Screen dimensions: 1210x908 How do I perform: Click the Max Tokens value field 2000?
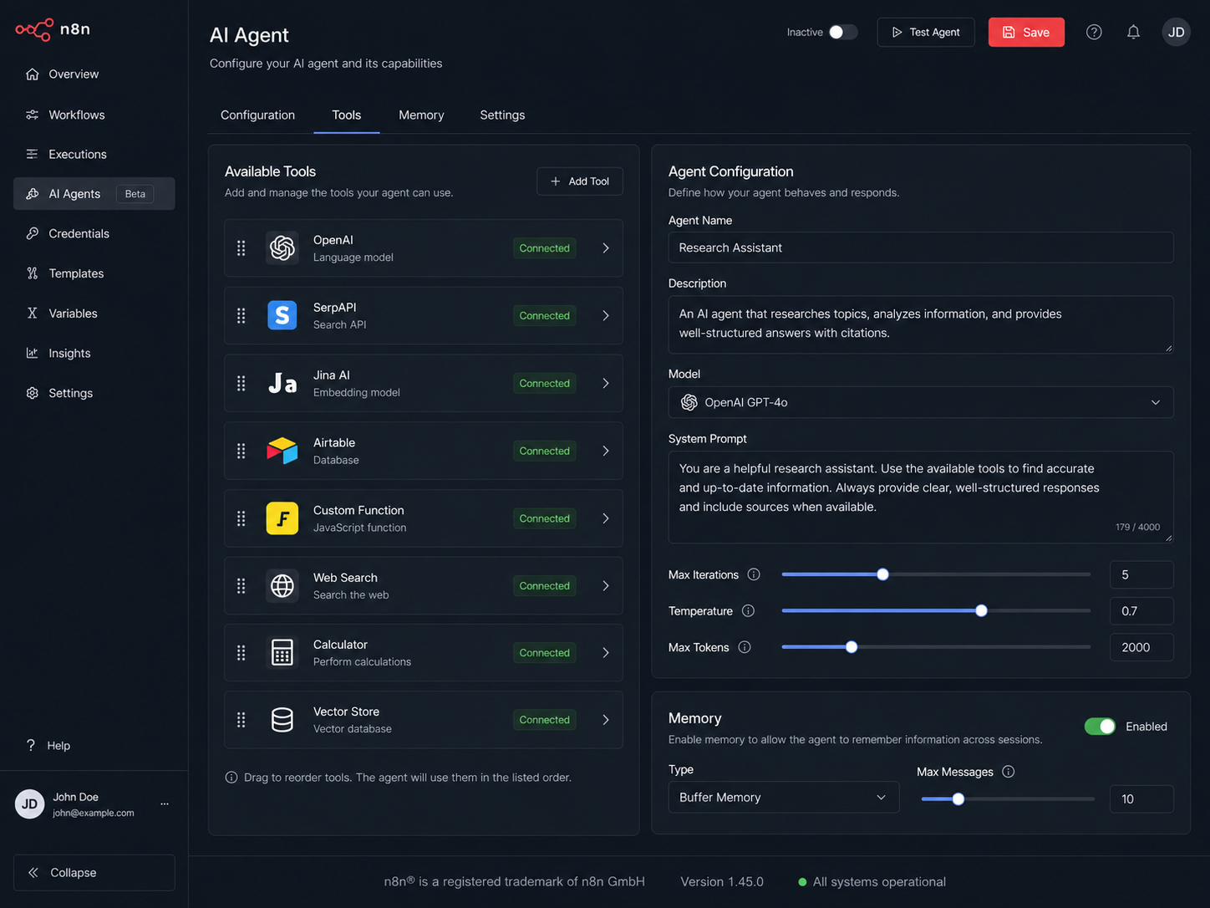click(1141, 647)
